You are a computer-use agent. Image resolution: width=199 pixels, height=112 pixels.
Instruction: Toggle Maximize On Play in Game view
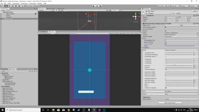click(114, 34)
